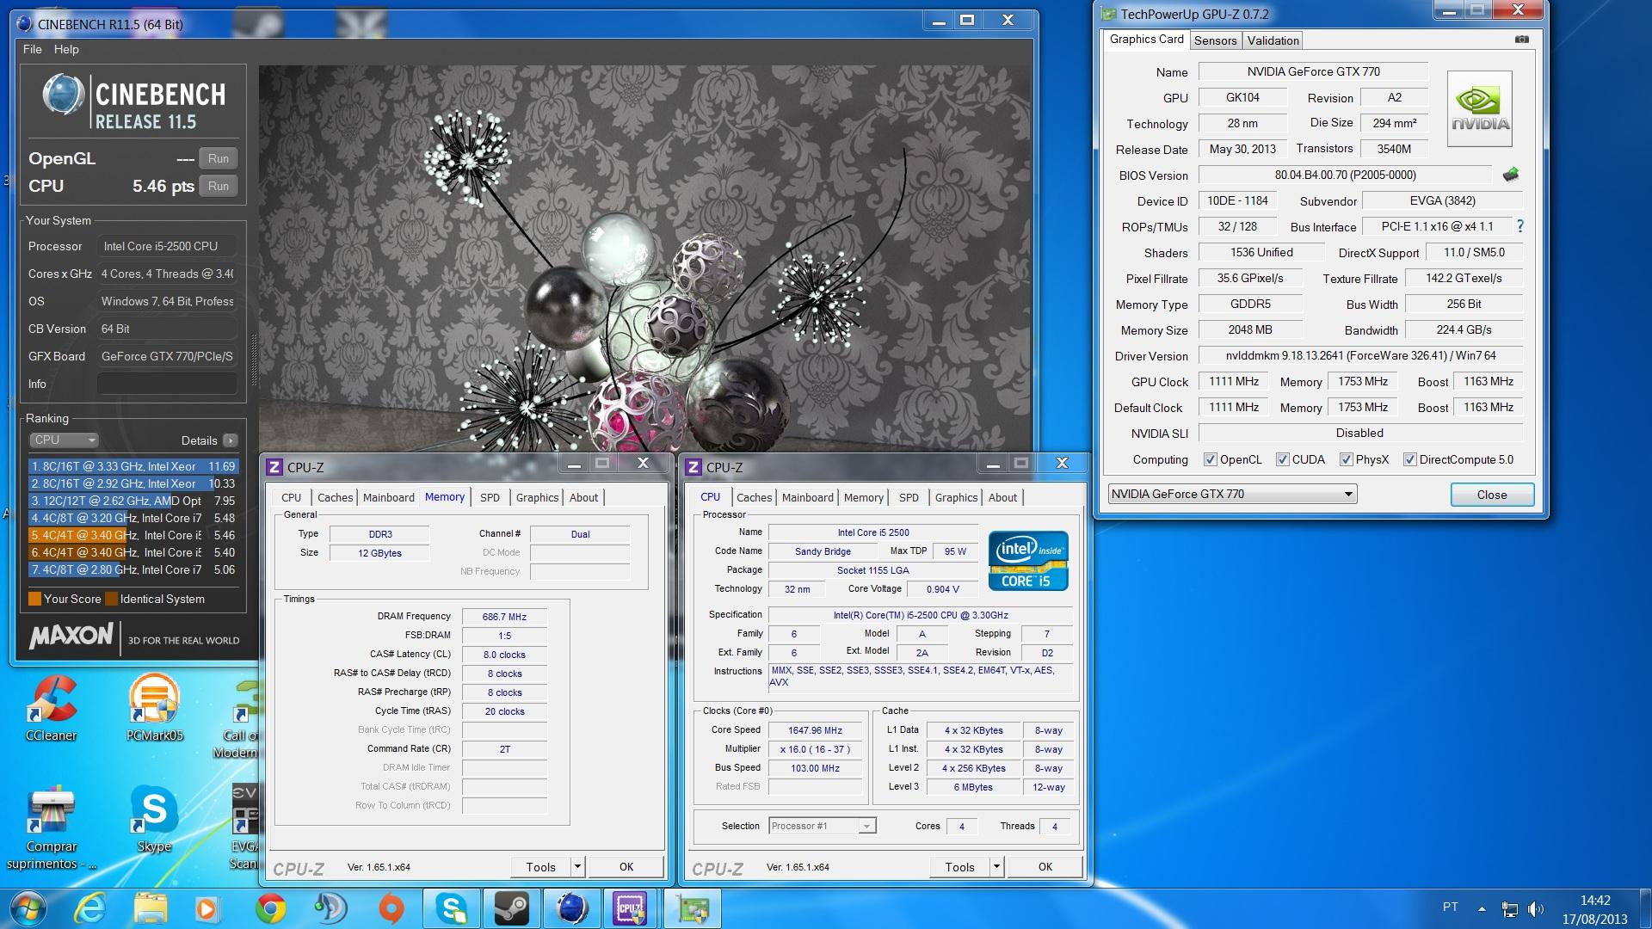Click the Identical System legend swatch
Screen dimensions: 1652x929
click(x=111, y=599)
